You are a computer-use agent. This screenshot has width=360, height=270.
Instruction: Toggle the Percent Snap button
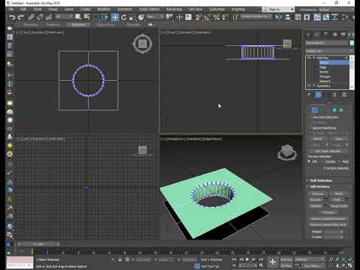point(217,17)
